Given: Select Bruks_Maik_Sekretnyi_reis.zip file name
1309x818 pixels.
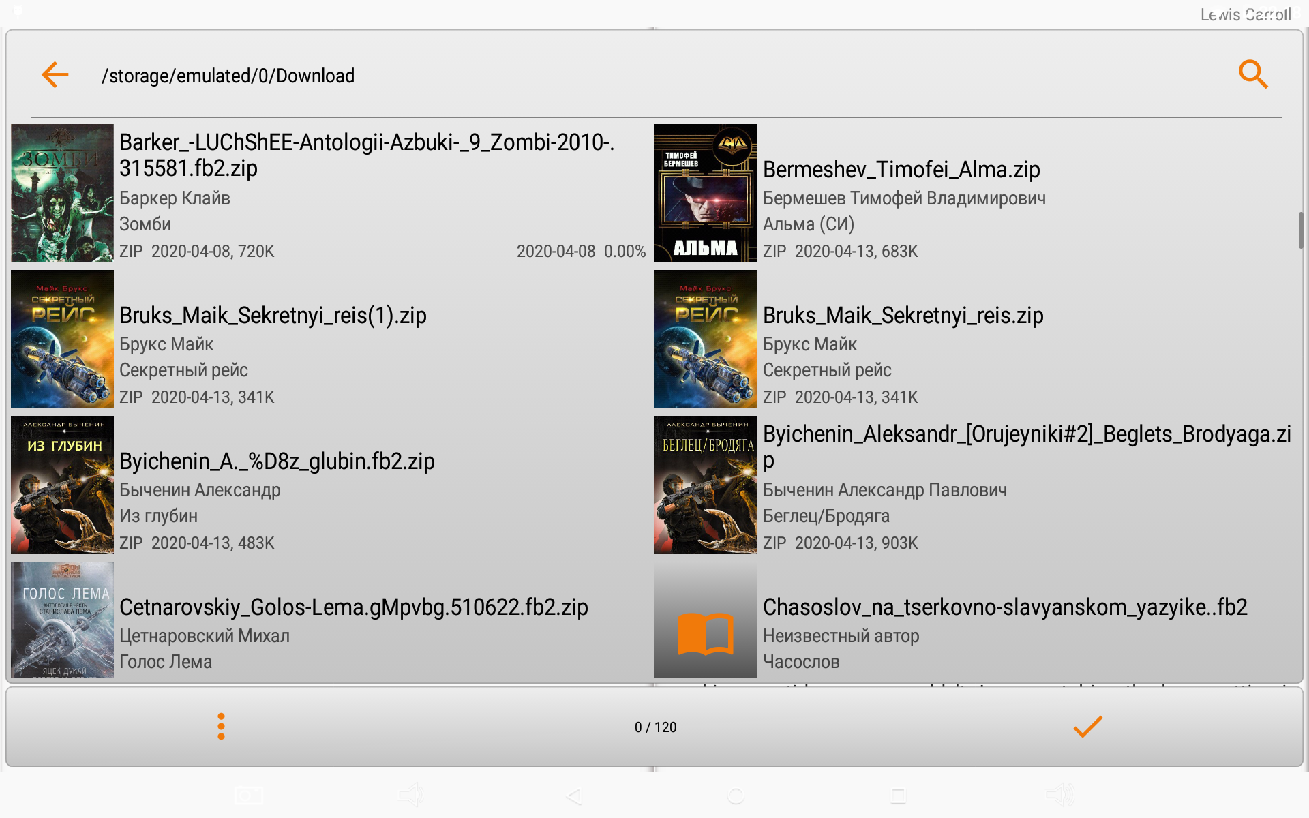Looking at the screenshot, I should (x=903, y=315).
